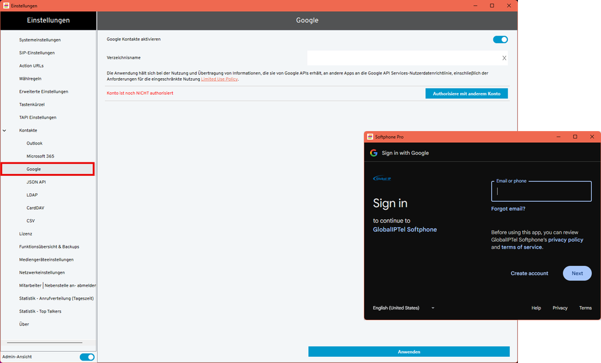The height and width of the screenshot is (363, 601).
Task: Go to Wählregeln settings
Action: pyautogui.click(x=30, y=79)
